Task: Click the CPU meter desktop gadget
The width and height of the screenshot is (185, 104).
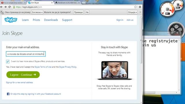Action: coord(167,10)
